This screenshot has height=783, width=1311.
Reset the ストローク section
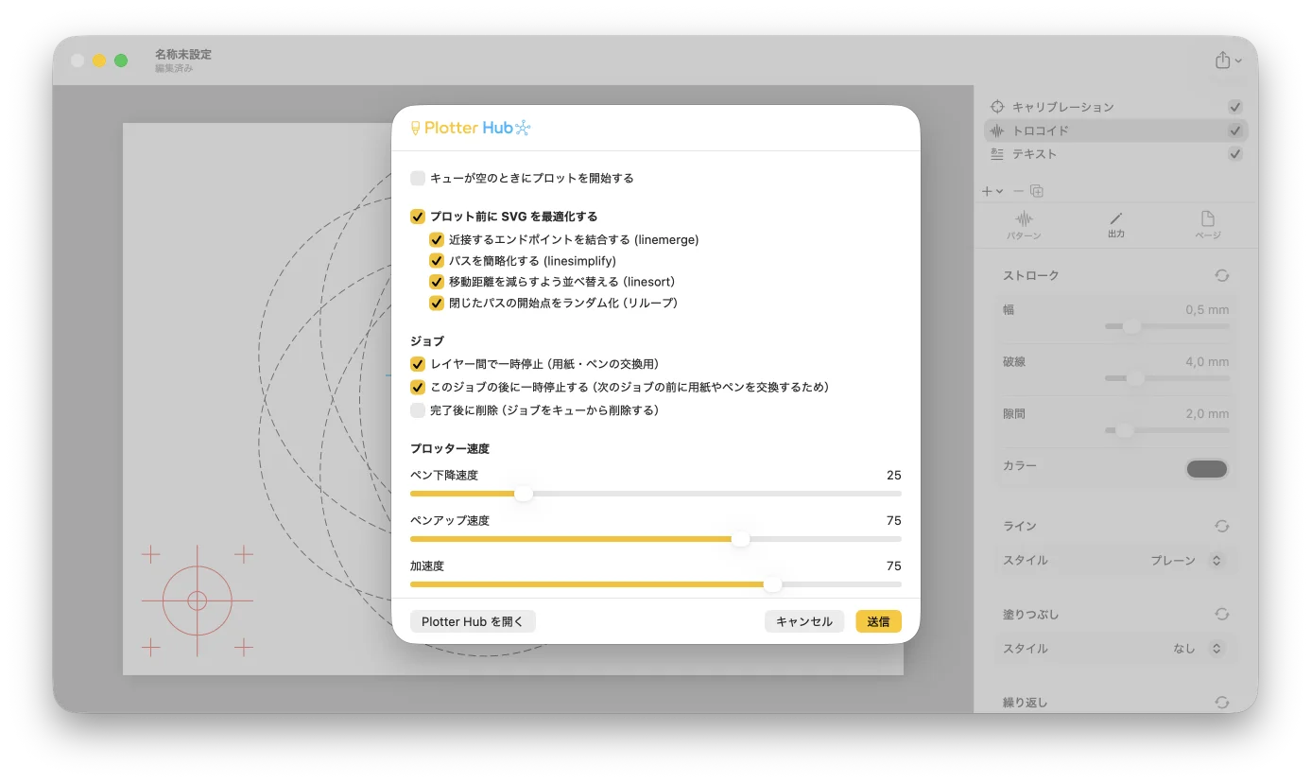(1222, 275)
